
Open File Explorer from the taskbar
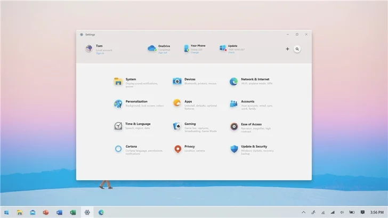click(x=20, y=212)
